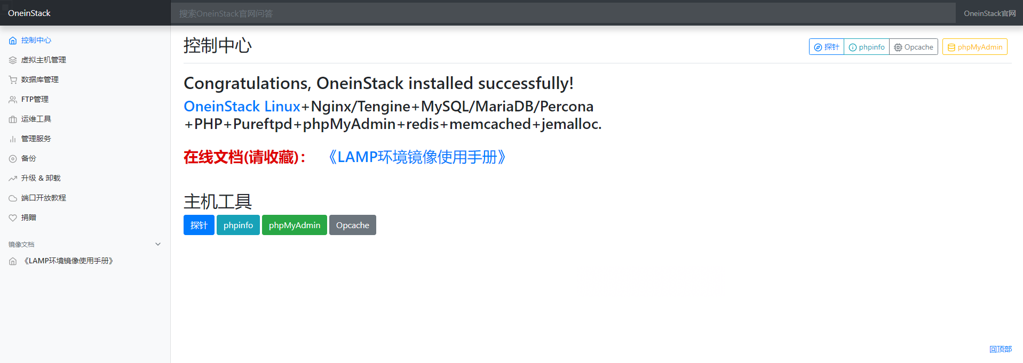
Task: Click the bar chart icon beside 管理服务
Action: [13, 139]
